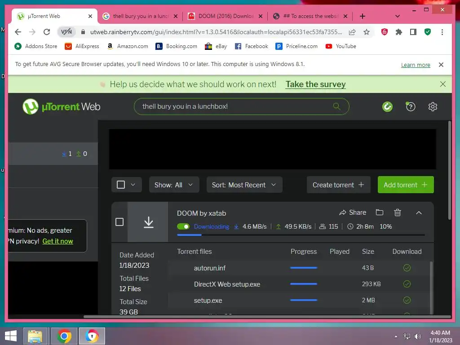The image size is (460, 345).
Task: Close the survey banner
Action: click(x=442, y=84)
